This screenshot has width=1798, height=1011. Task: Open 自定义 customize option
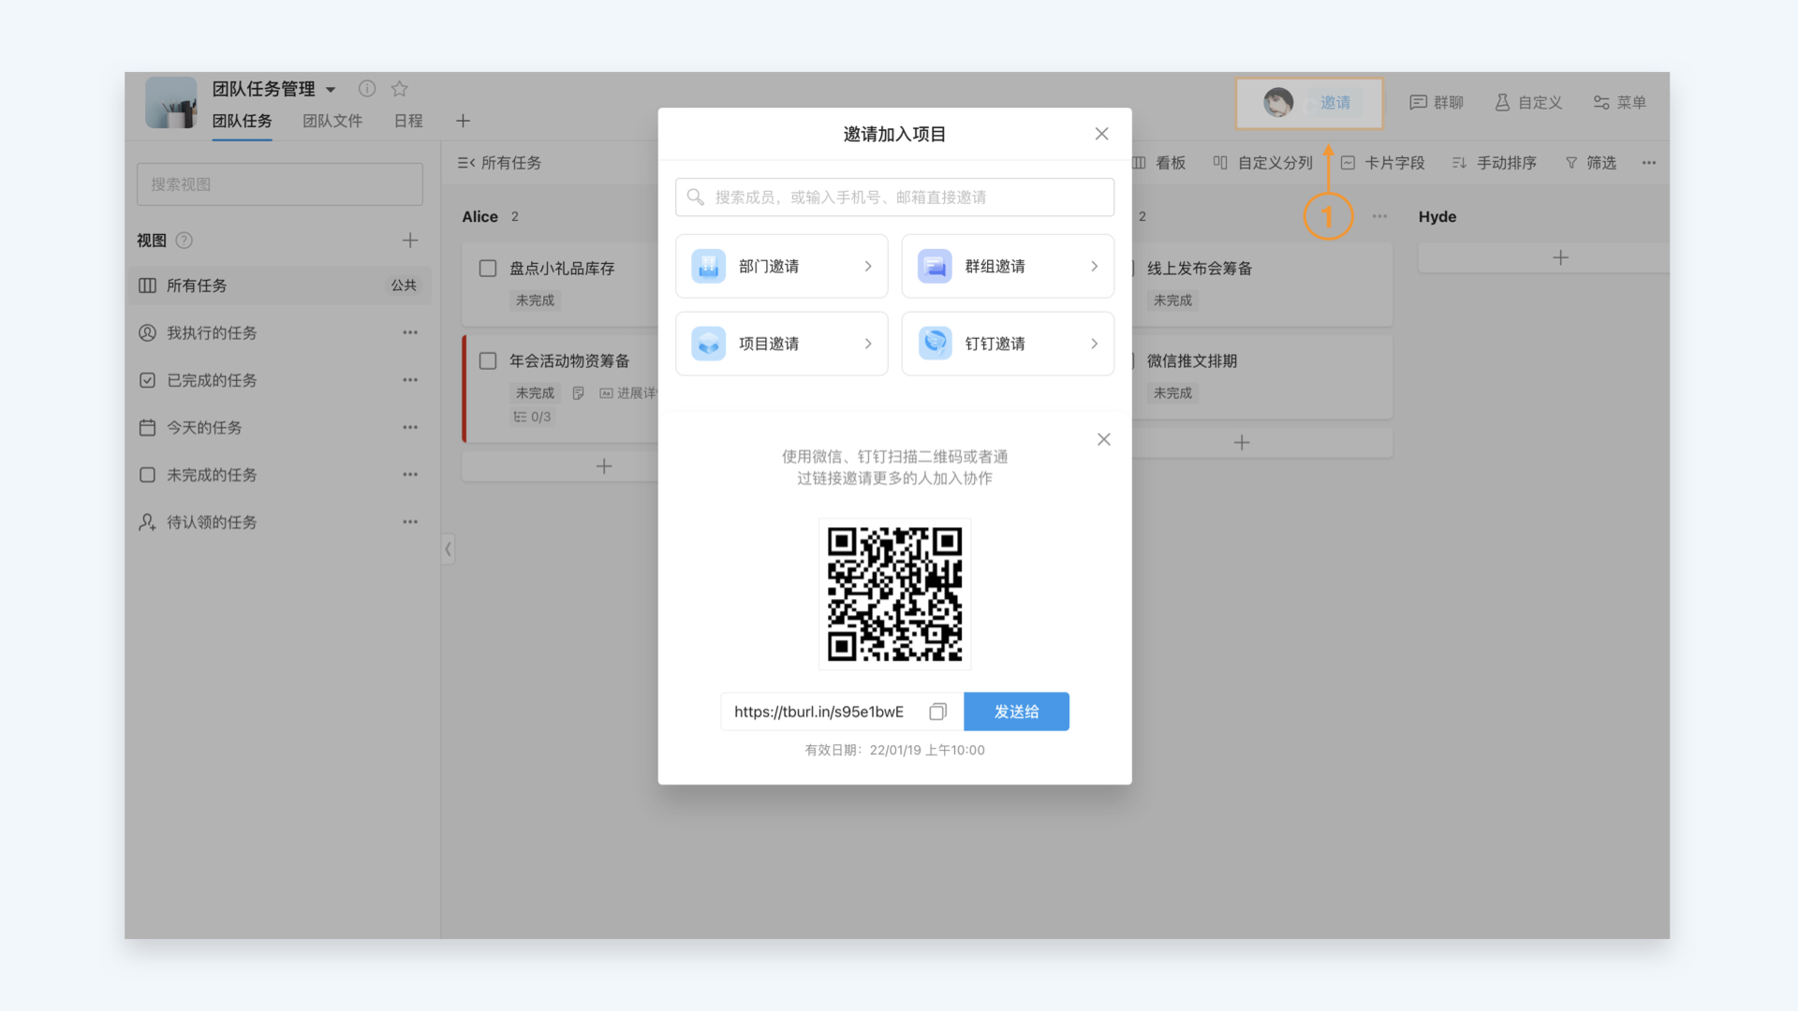coord(1528,102)
